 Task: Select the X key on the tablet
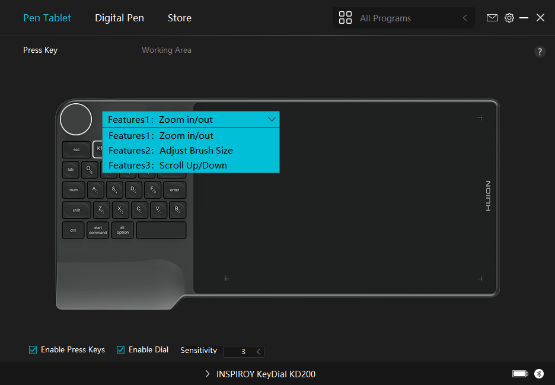coord(120,210)
